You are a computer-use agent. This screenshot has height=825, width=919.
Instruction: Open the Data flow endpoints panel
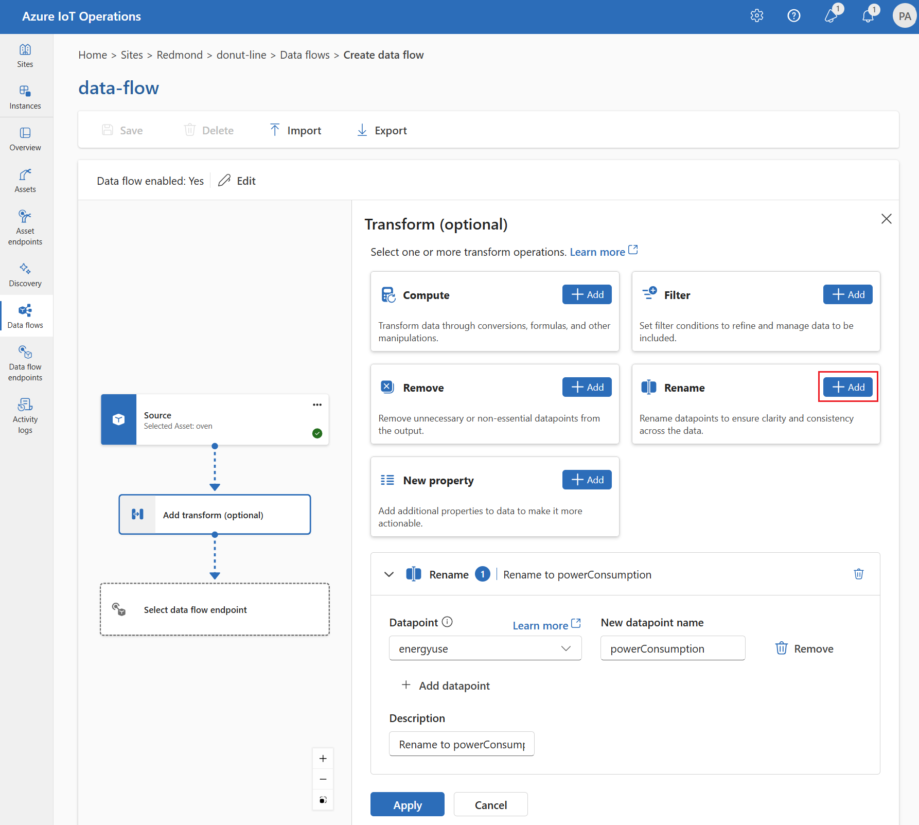[x=25, y=363]
